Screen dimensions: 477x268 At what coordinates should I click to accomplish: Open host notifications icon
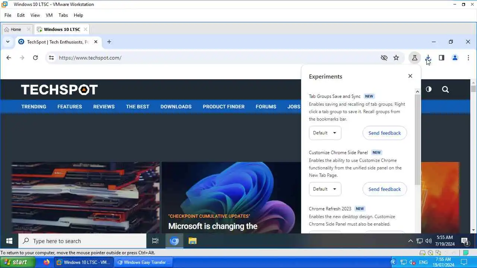point(464,262)
